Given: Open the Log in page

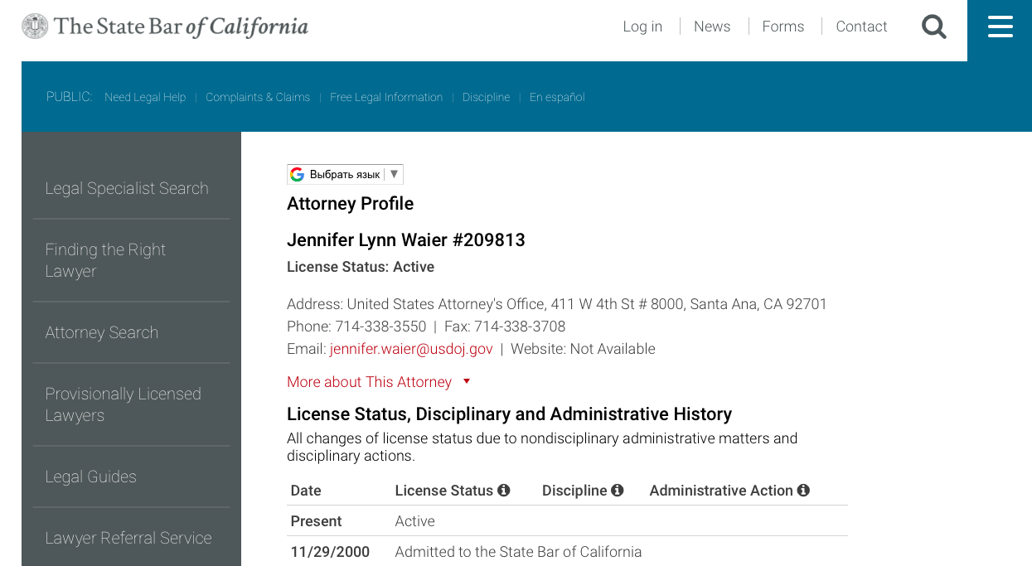Looking at the screenshot, I should point(642,27).
